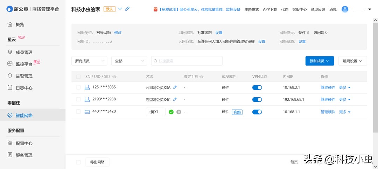Open 客服中心 in top bar
378x169 pixels.
tap(300, 10)
